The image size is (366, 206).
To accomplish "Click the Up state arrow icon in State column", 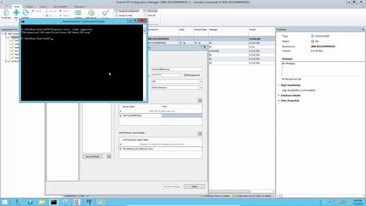I will coord(181,43).
